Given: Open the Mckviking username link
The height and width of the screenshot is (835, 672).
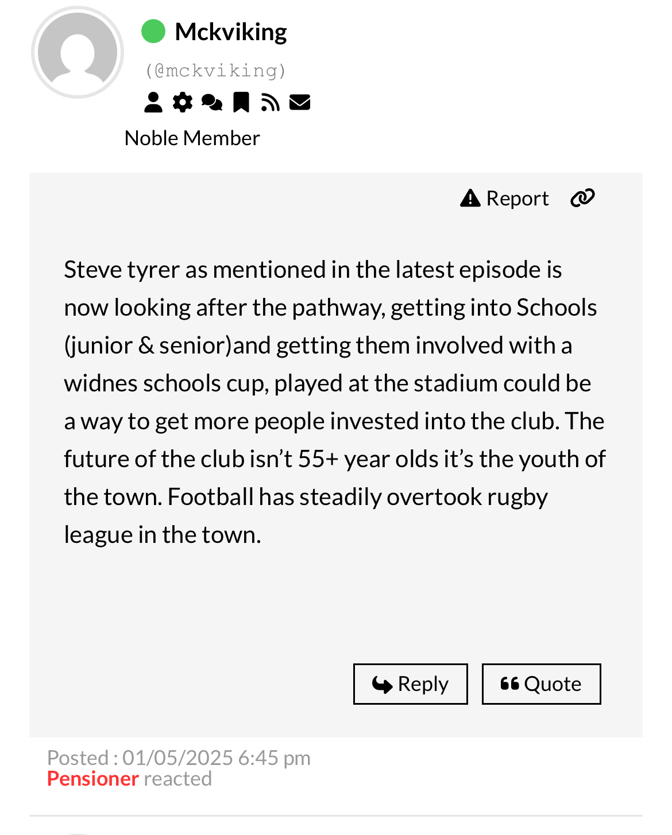Looking at the screenshot, I should [231, 32].
